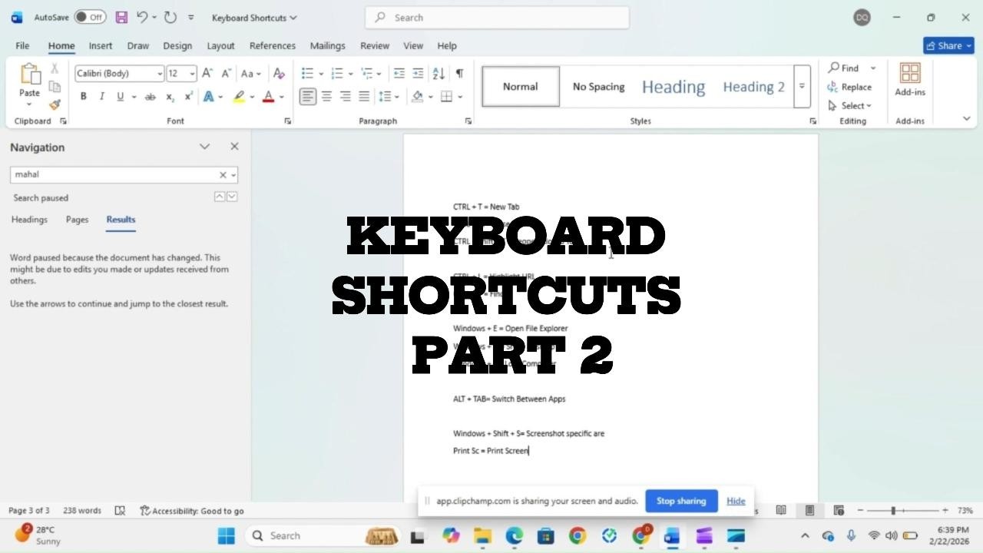Decrease font size with smaller A icon
The width and height of the screenshot is (983, 553).
tap(226, 73)
